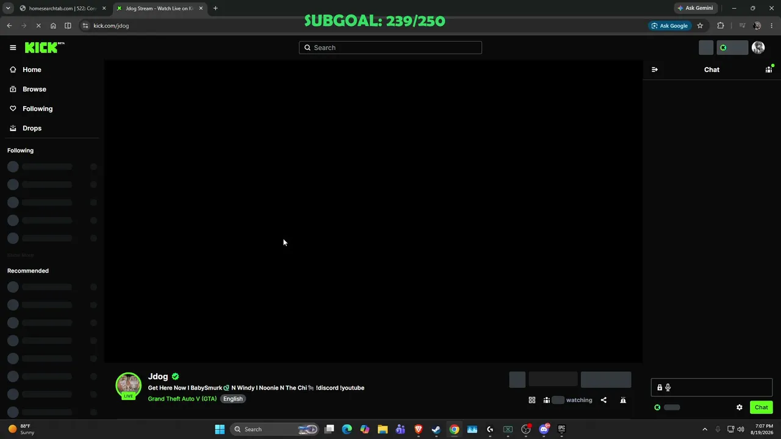Image resolution: width=781 pixels, height=439 pixels.
Task: Launch Steam from the taskbar
Action: tap(436, 429)
